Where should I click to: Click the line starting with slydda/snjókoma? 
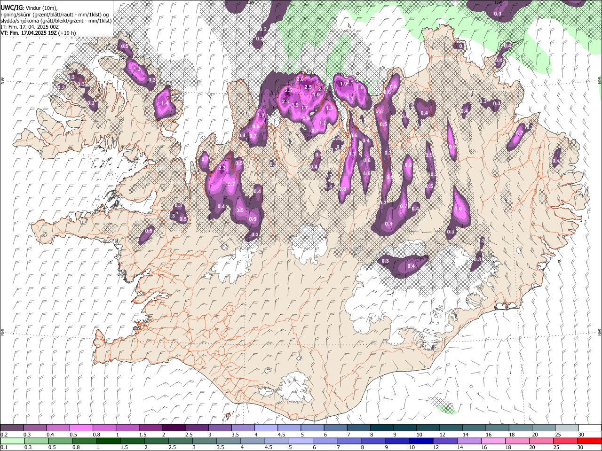[x=56, y=21]
